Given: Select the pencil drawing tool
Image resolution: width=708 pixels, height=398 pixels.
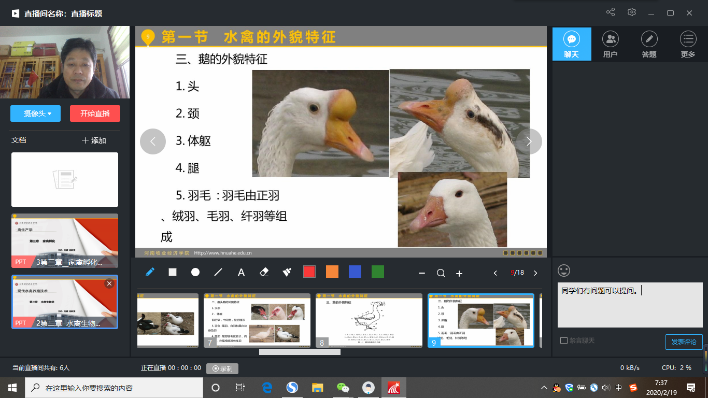Looking at the screenshot, I should 150,272.
